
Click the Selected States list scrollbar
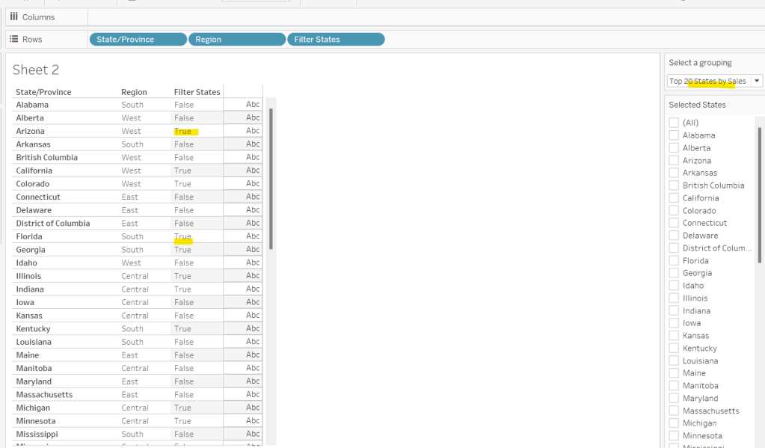click(761, 194)
